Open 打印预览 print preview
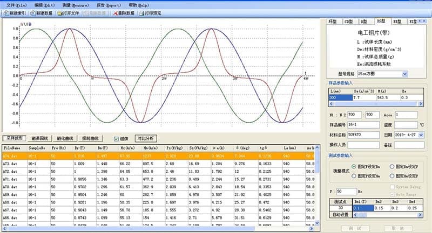 pos(150,13)
